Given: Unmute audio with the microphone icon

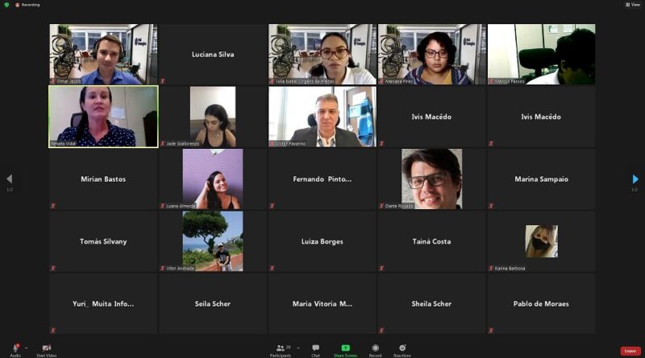Looking at the screenshot, I should tap(15, 348).
